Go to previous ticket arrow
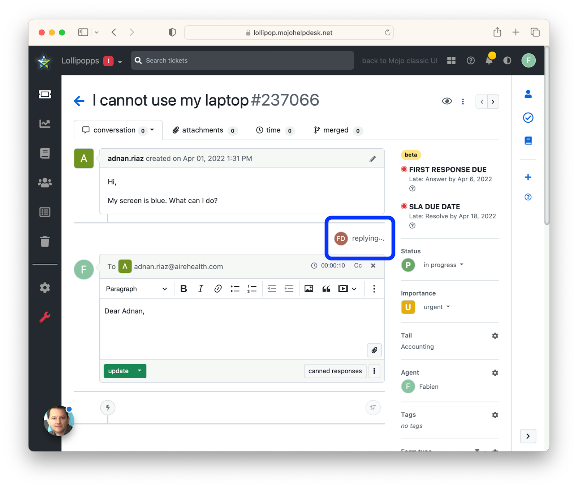Viewport: 578px width, 489px height. coord(482,102)
